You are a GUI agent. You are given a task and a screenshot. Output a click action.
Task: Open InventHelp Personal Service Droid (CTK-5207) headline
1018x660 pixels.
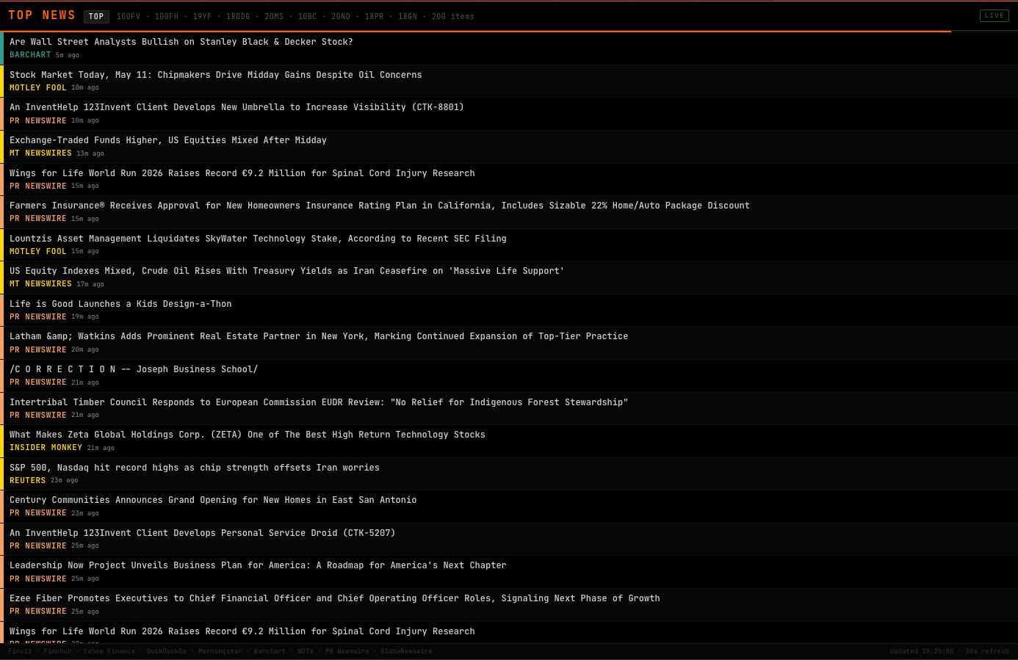tap(203, 533)
